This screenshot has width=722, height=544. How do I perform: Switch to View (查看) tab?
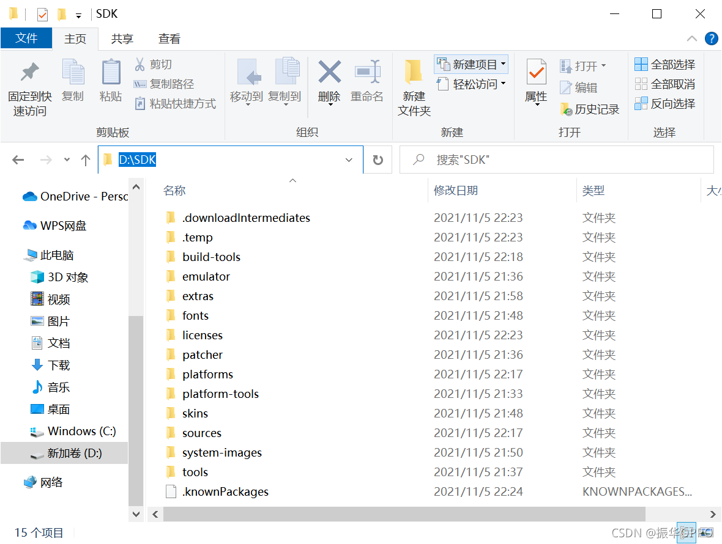coord(169,39)
